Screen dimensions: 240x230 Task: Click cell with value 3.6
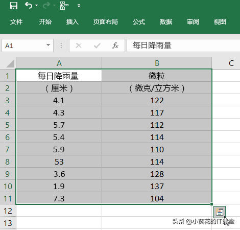point(59,174)
